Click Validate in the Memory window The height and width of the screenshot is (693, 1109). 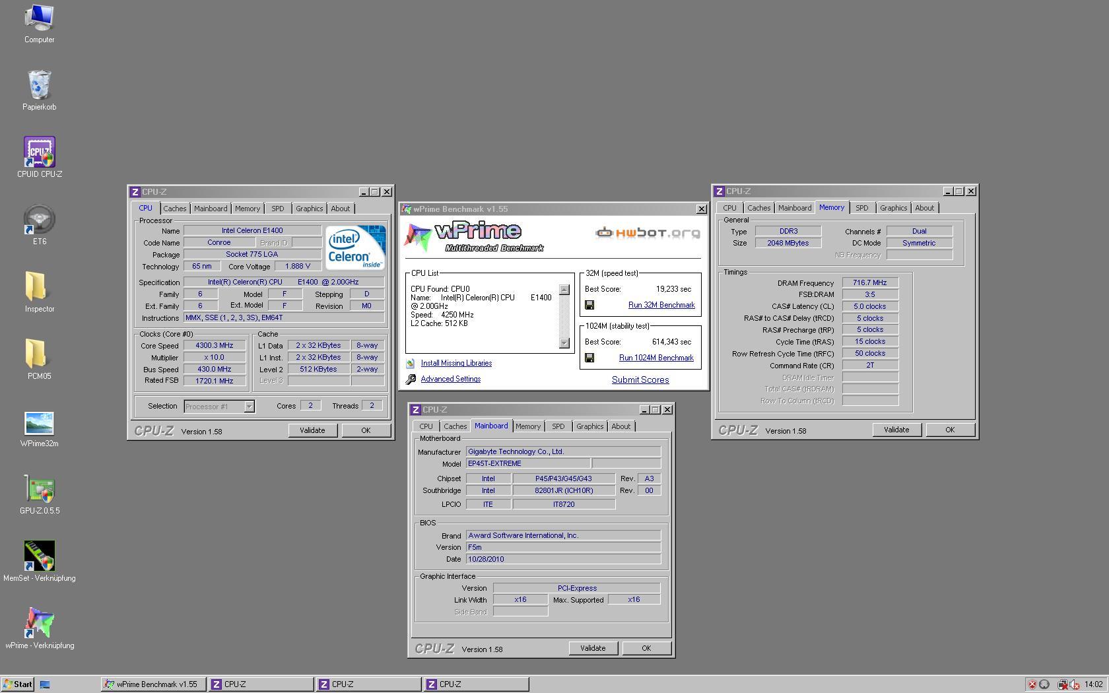click(896, 430)
